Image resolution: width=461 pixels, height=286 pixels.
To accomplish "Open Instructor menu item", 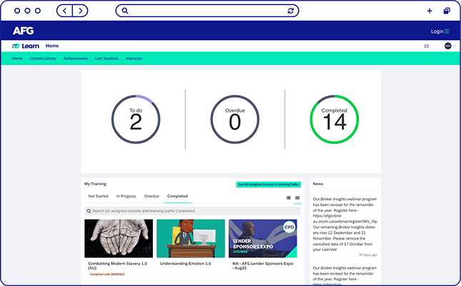I will click(134, 58).
